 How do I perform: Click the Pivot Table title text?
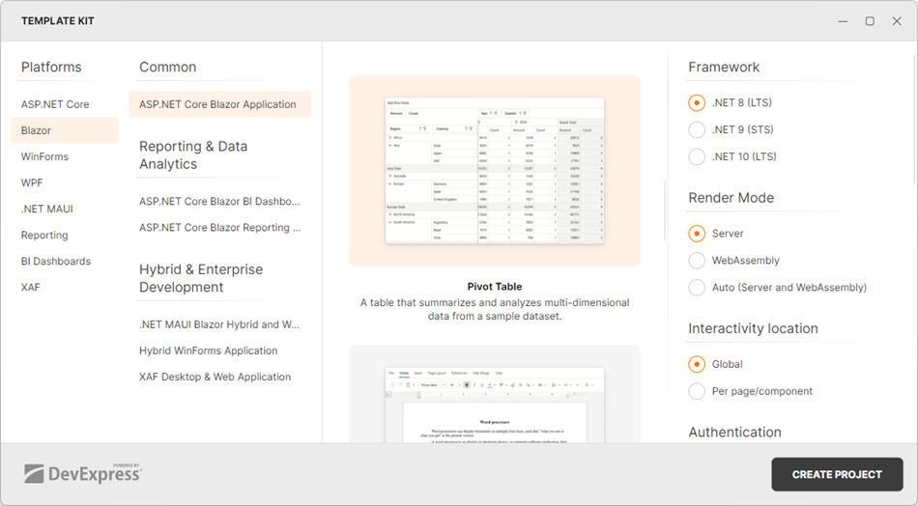click(x=495, y=287)
